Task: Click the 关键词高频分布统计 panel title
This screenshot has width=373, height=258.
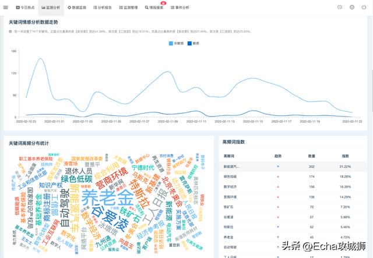Action: click(x=29, y=143)
